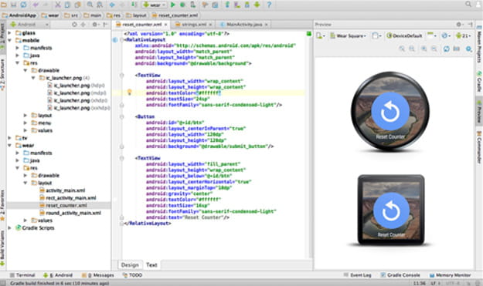
Task: Select the Text editor tab
Action: pyautogui.click(x=151, y=265)
